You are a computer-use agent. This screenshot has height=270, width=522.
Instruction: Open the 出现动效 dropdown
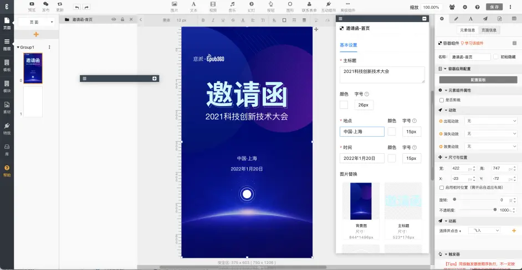point(491,121)
